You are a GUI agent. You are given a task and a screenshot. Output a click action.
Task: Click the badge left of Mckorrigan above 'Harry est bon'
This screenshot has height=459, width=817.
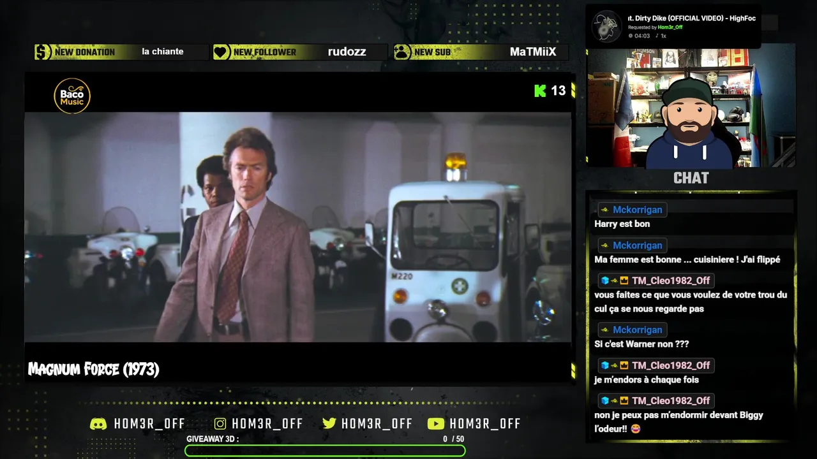tap(604, 210)
